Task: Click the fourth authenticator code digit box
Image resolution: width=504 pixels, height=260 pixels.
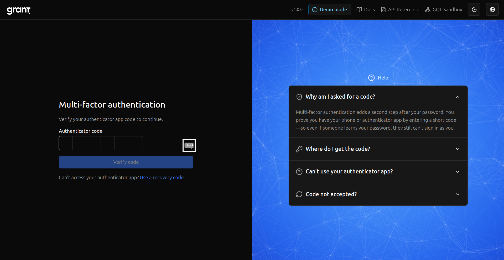Action: click(108, 143)
